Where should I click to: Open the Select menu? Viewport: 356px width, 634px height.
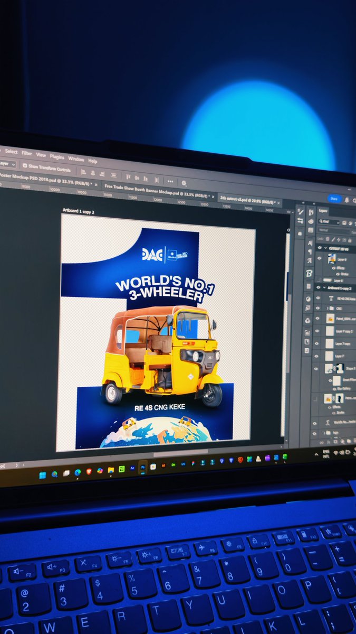tap(11, 151)
